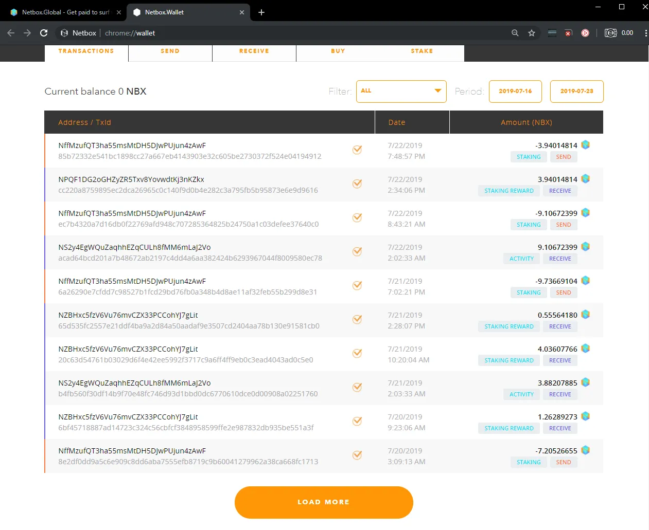Click the checkmark for the 3:09:13 AM transaction
Image resolution: width=649 pixels, height=530 pixels.
[x=357, y=455]
